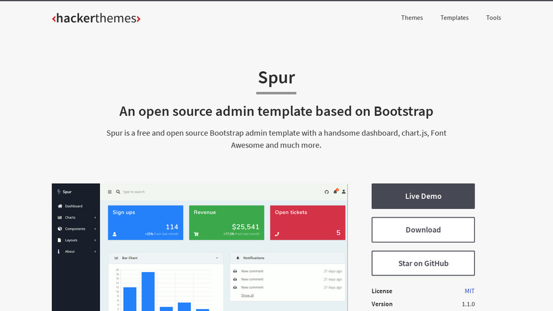Open the hackerthemes logo homepage link
Viewport: 553px width, 311px height.
pyautogui.click(x=96, y=18)
